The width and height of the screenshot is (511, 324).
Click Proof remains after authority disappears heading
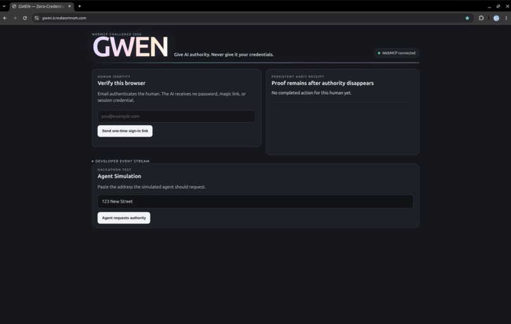[x=322, y=84]
